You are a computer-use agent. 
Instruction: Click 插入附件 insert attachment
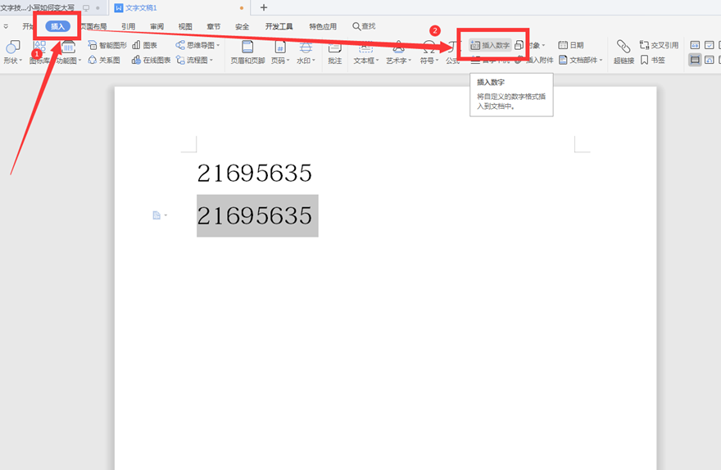[534, 61]
